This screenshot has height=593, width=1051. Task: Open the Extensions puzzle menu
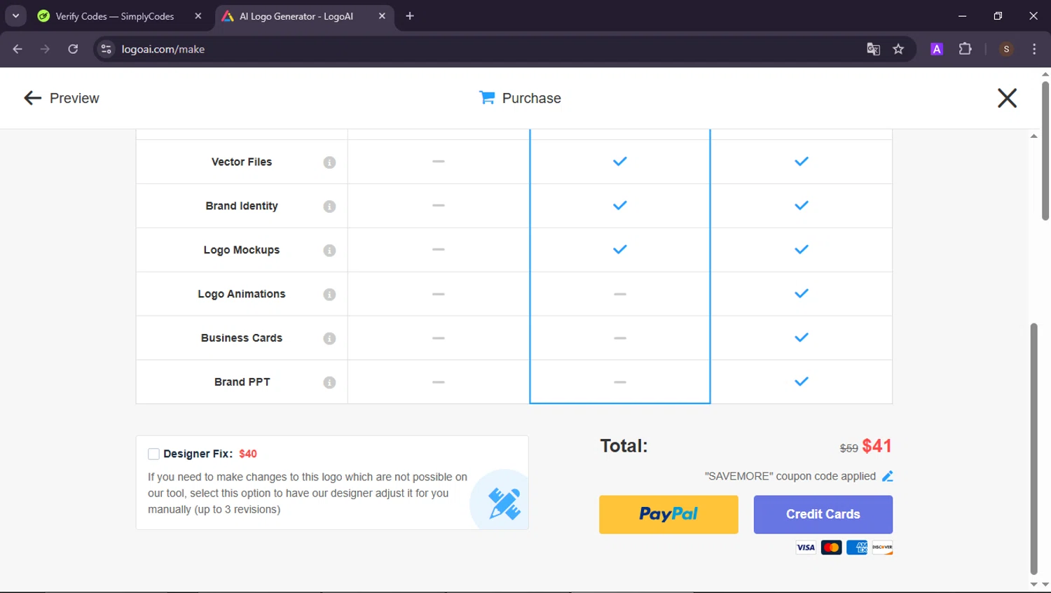965,49
